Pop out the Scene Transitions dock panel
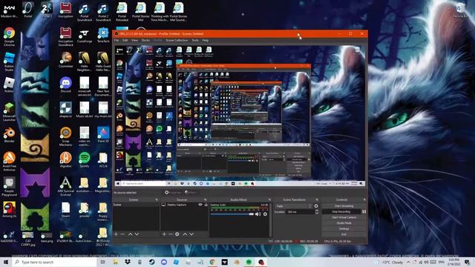 point(317,200)
